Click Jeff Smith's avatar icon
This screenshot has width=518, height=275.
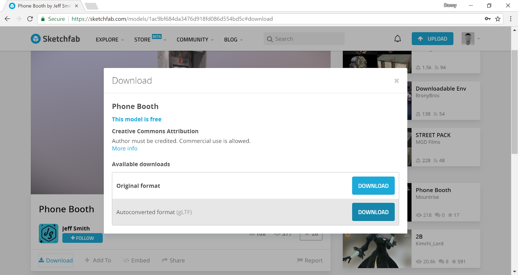(x=49, y=233)
